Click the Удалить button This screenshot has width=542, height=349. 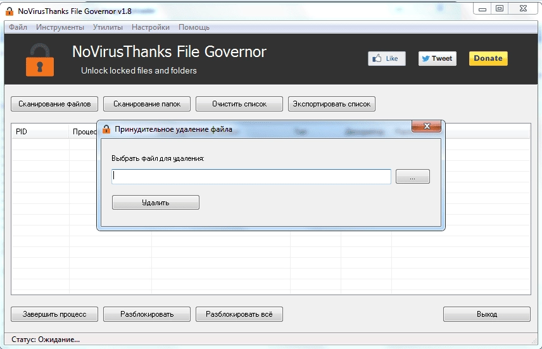(x=156, y=202)
